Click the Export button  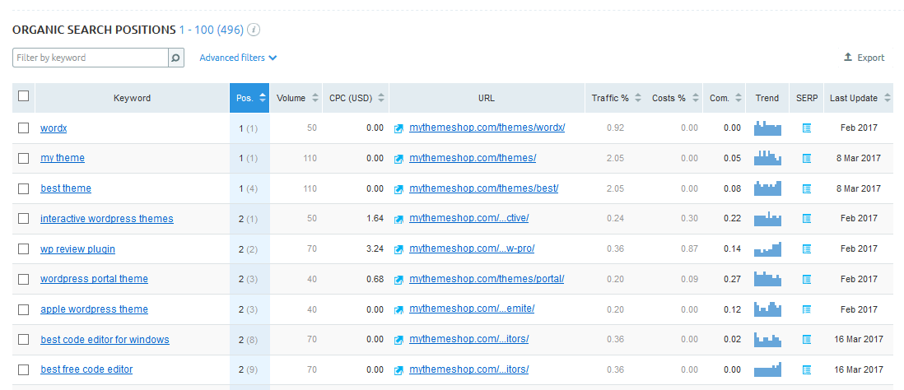tap(864, 58)
